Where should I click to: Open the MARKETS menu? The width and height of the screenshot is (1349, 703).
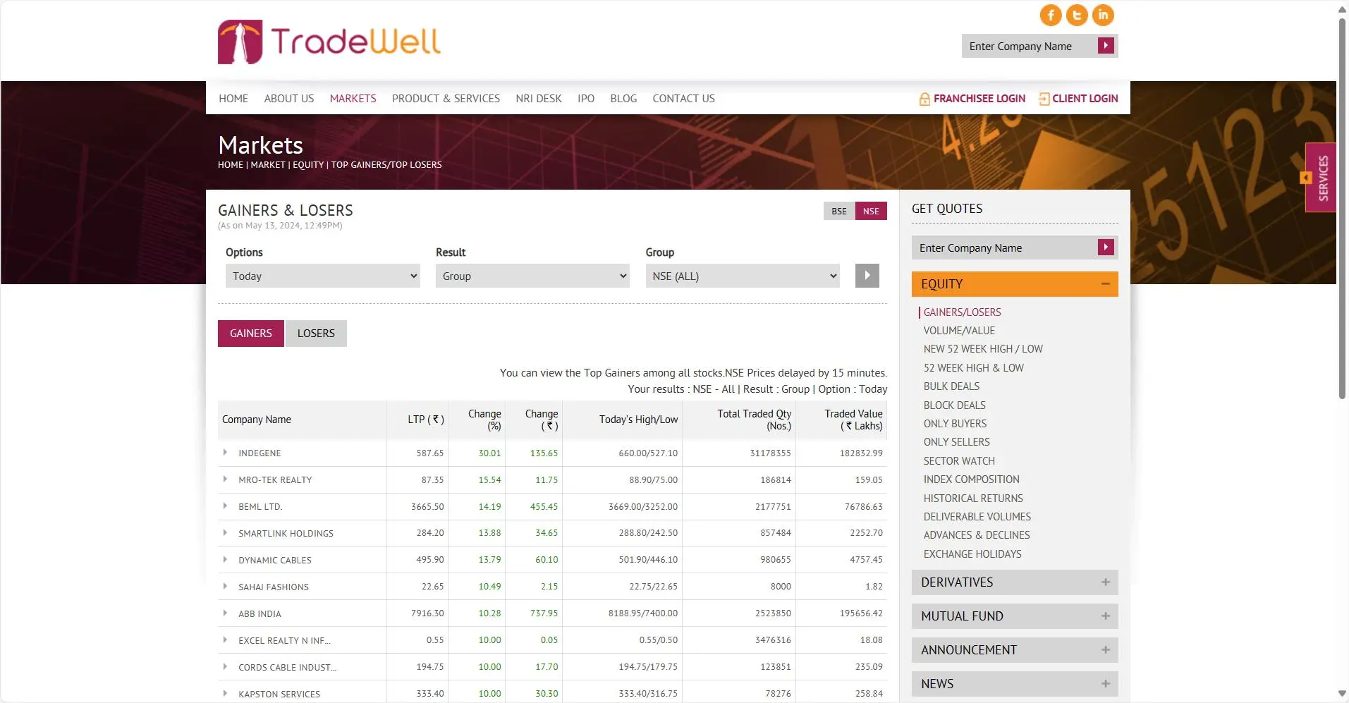[353, 99]
